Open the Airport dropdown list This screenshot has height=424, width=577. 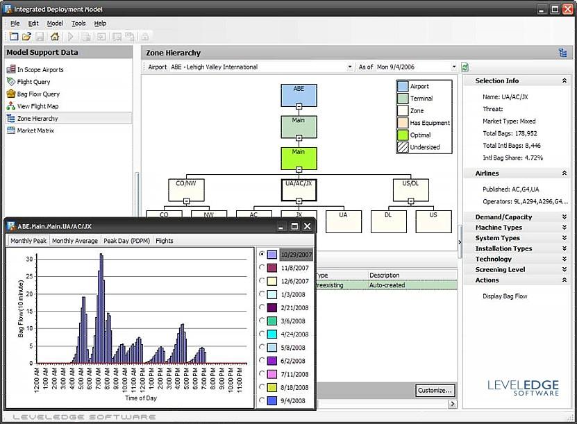pyautogui.click(x=349, y=67)
